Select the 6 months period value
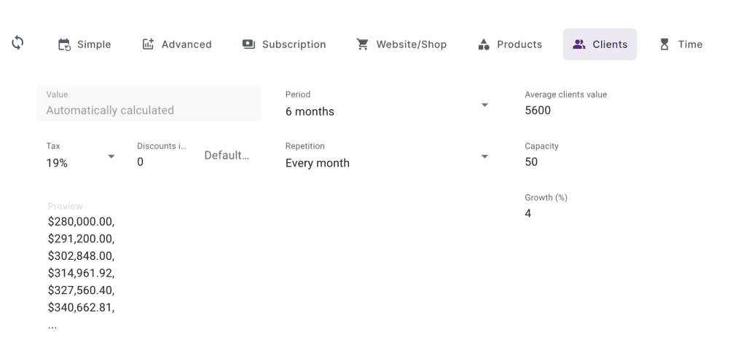746x342 pixels. pyautogui.click(x=310, y=111)
